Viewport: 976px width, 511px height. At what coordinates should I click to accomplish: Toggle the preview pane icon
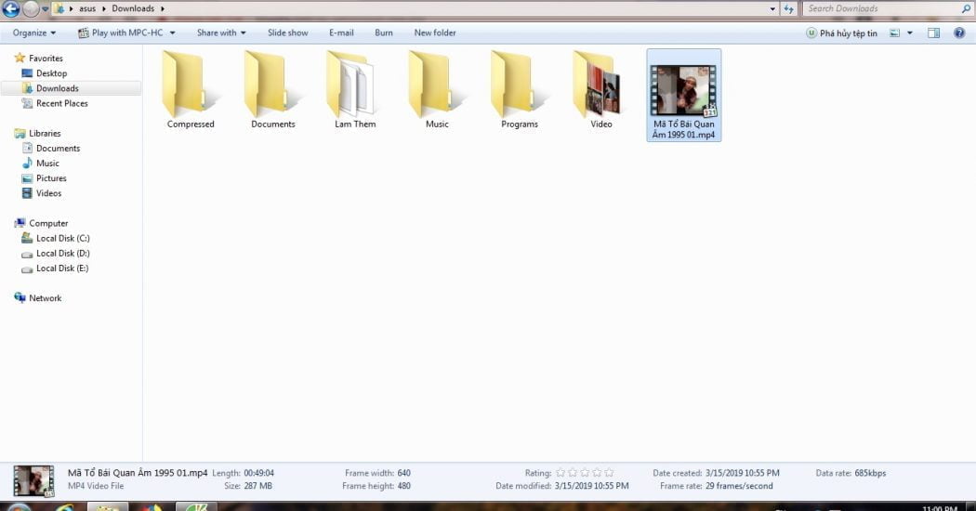933,33
